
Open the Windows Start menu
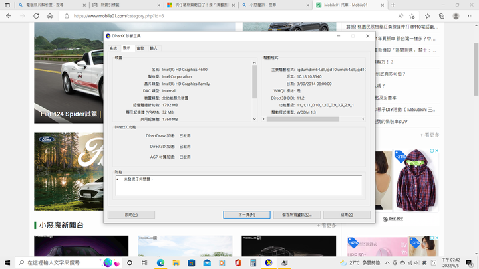pyautogui.click(x=7, y=262)
